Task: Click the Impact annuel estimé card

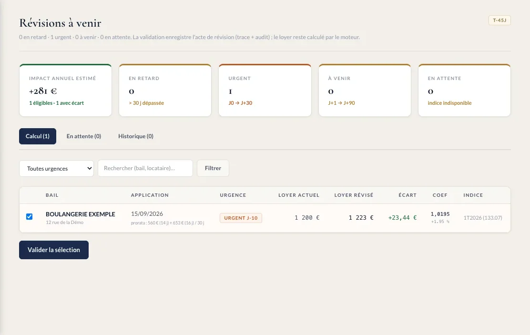Action: tap(66, 90)
